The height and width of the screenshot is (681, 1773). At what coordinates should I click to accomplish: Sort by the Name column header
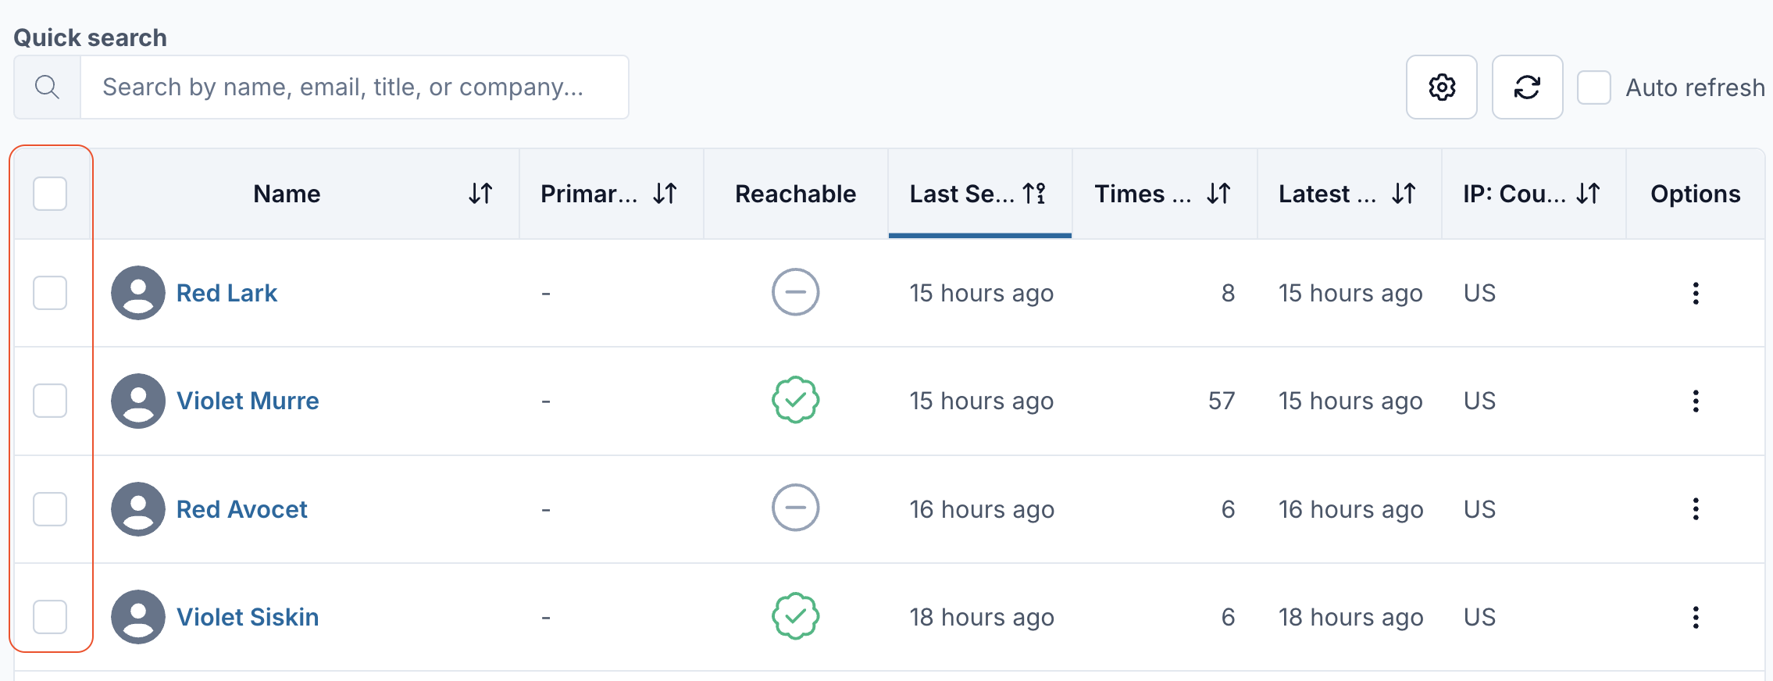click(x=306, y=194)
